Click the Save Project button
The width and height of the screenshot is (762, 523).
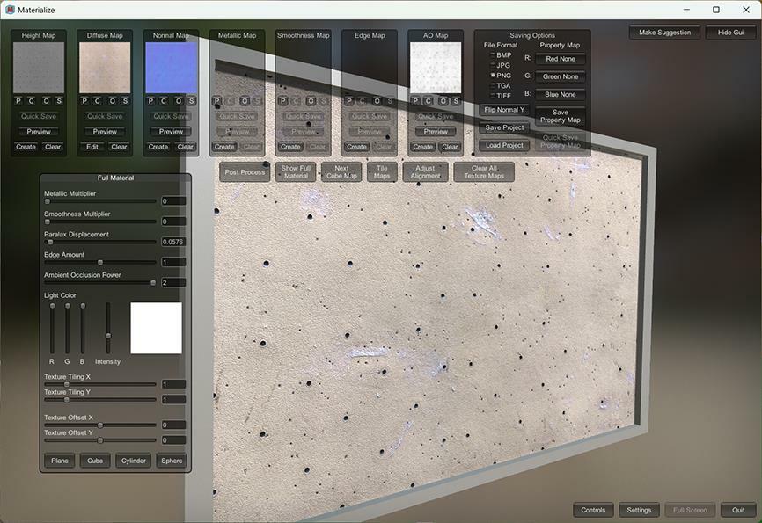point(504,127)
